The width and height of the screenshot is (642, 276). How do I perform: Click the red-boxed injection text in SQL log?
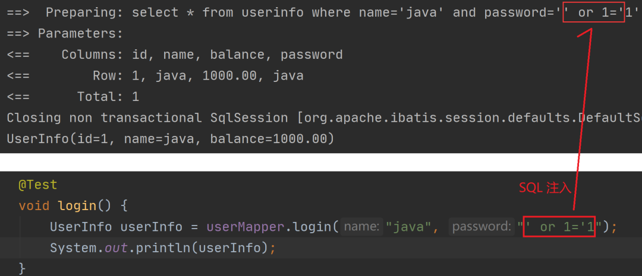[594, 13]
